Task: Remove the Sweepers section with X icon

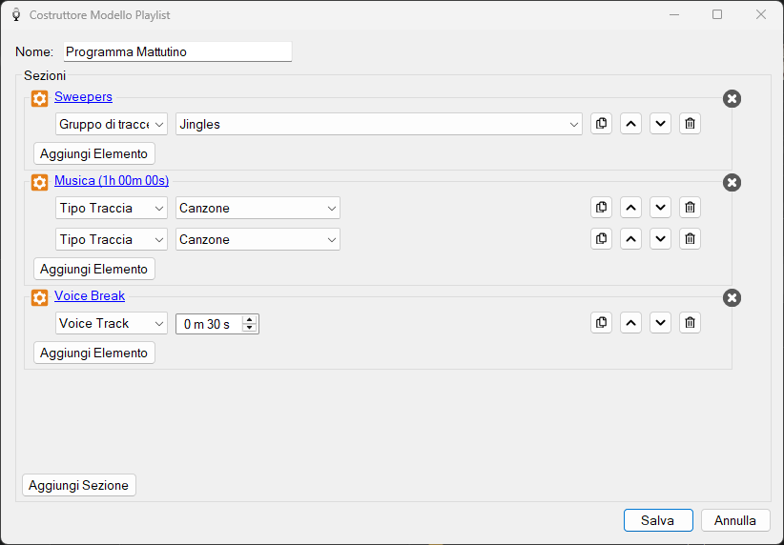Action: tap(732, 98)
